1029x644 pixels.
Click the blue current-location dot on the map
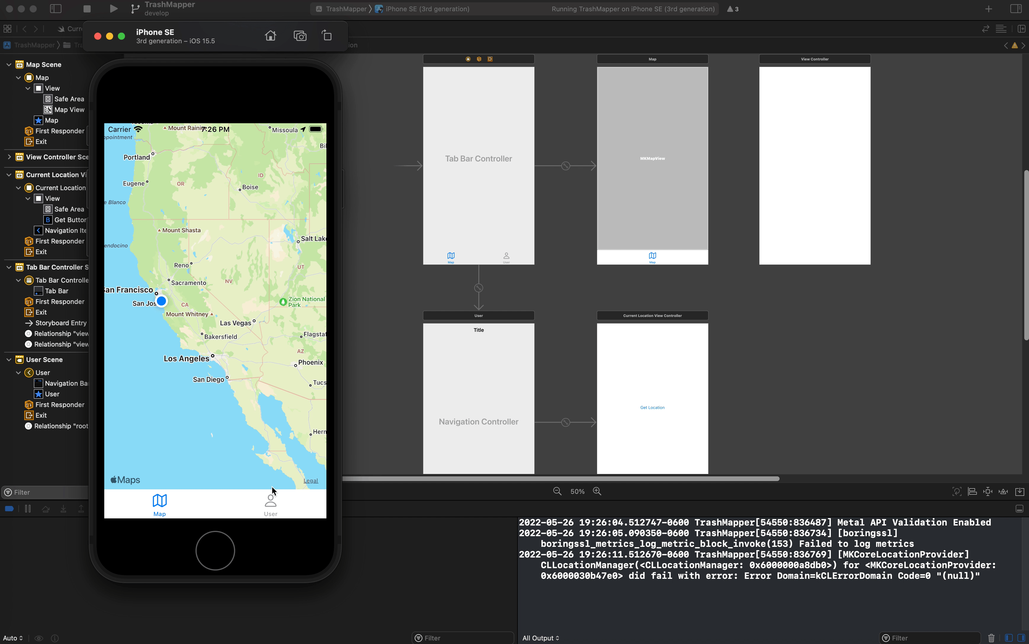(161, 301)
